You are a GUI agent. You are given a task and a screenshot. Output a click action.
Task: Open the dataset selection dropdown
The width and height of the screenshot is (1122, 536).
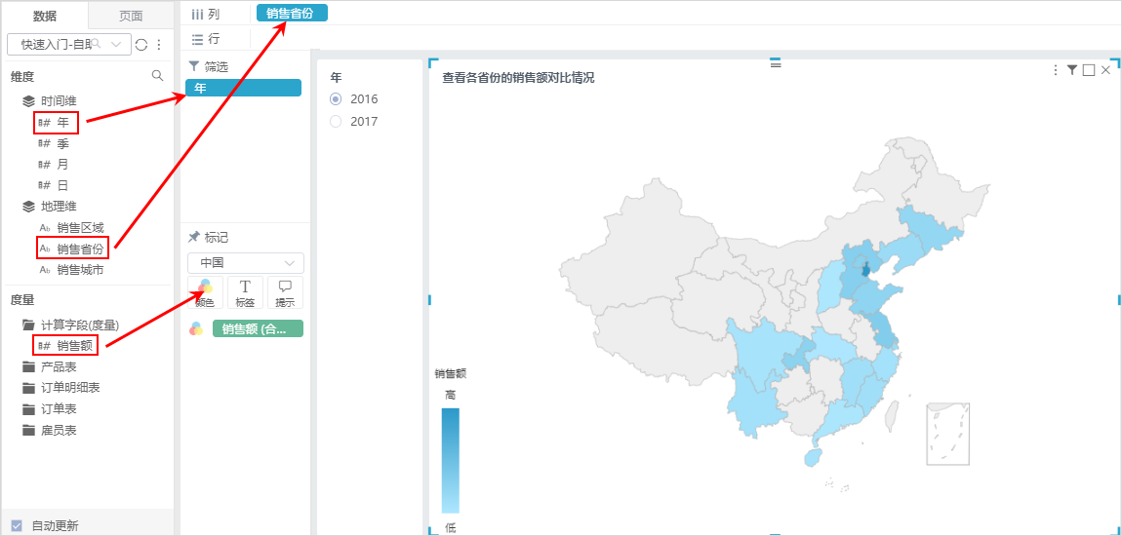pos(69,44)
